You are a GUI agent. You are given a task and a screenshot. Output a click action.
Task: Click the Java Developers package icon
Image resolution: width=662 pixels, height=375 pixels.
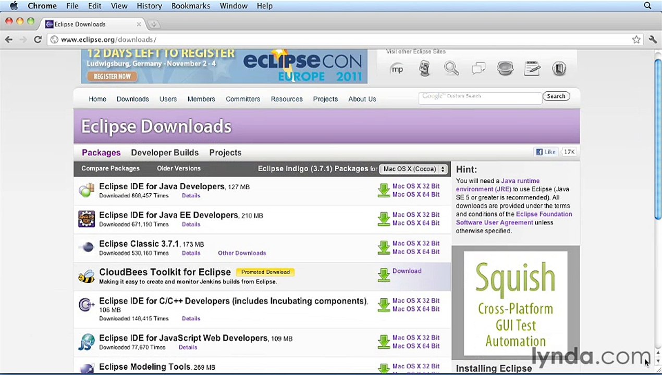(x=87, y=190)
